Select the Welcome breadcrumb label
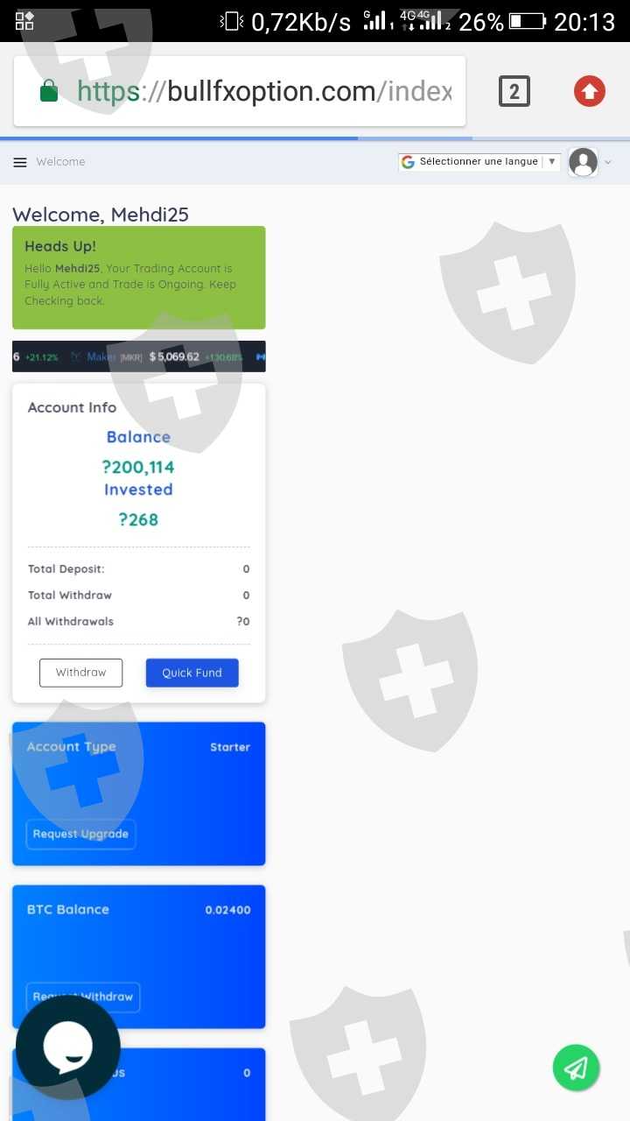 60,162
